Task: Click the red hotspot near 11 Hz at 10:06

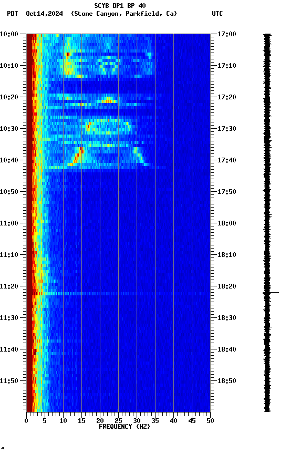Action: tap(68, 55)
